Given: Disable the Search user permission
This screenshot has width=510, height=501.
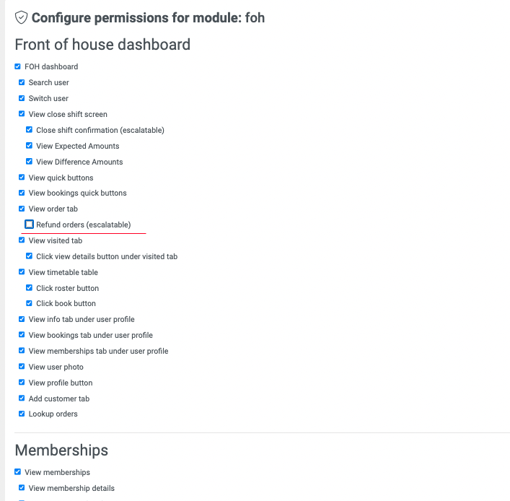Looking at the screenshot, I should coord(22,82).
